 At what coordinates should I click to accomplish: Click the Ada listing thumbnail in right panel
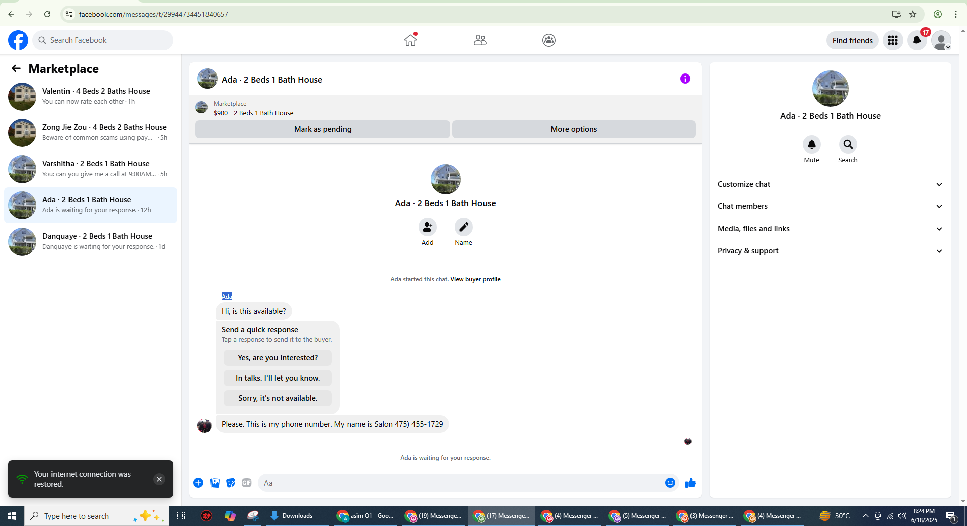click(x=830, y=89)
